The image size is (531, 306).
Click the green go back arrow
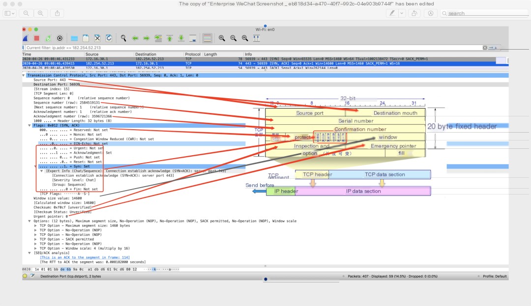click(135, 38)
